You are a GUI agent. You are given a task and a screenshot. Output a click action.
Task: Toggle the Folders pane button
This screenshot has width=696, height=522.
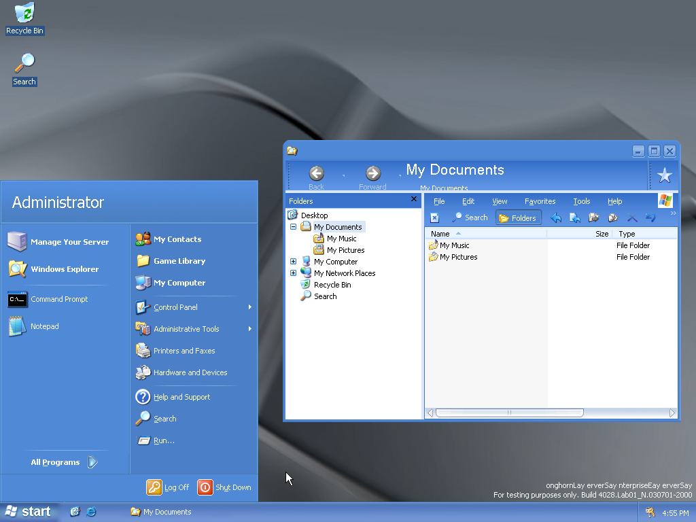click(518, 217)
